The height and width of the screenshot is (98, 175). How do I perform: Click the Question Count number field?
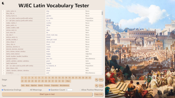tap(69, 90)
